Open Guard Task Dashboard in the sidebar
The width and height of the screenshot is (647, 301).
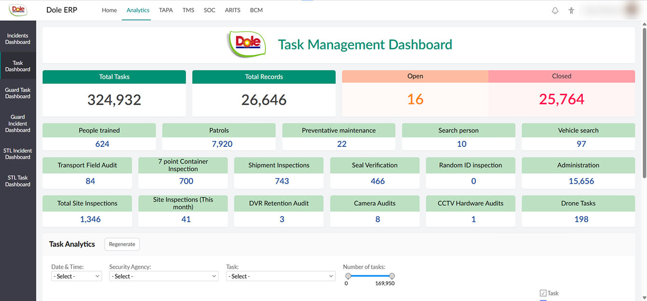point(18,93)
